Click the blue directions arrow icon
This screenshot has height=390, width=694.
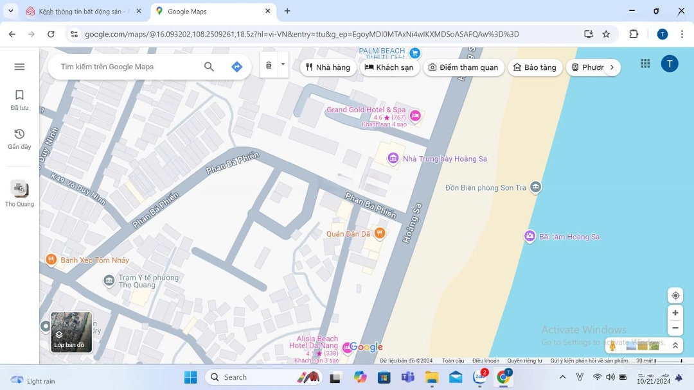tap(236, 67)
